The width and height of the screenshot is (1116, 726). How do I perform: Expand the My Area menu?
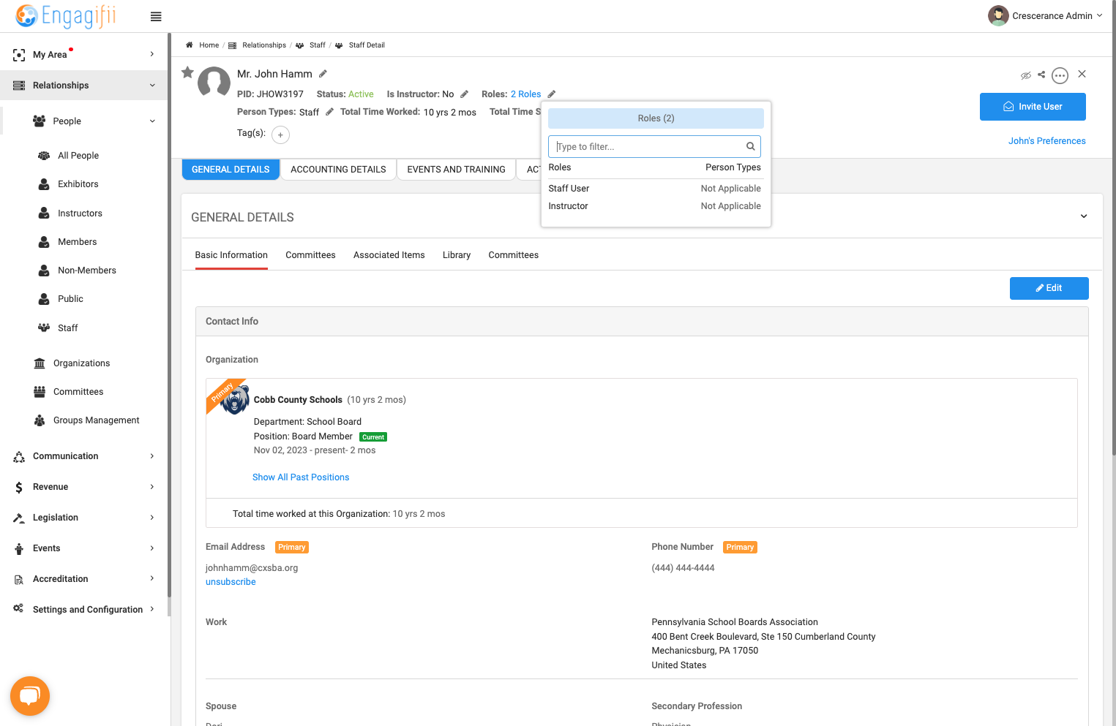point(84,54)
